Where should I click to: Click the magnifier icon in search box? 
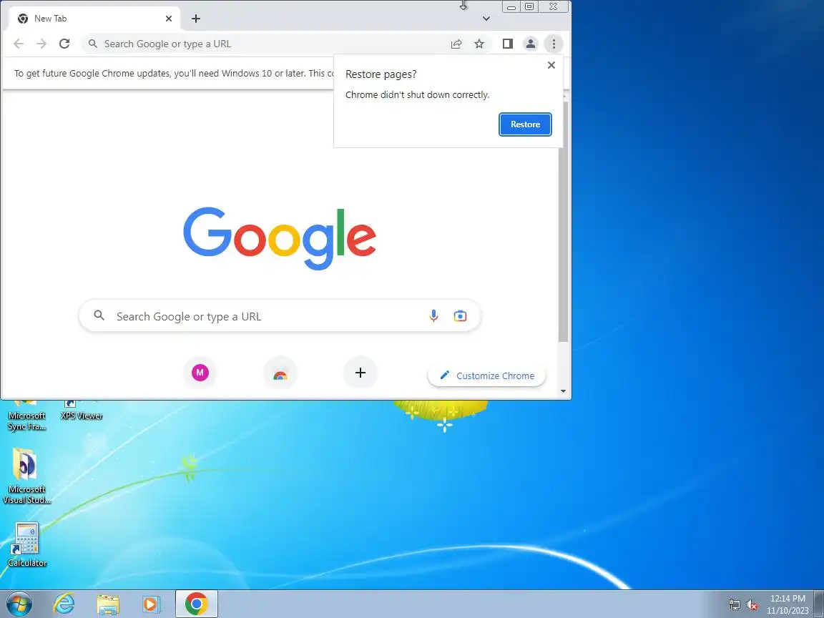pyautogui.click(x=99, y=315)
